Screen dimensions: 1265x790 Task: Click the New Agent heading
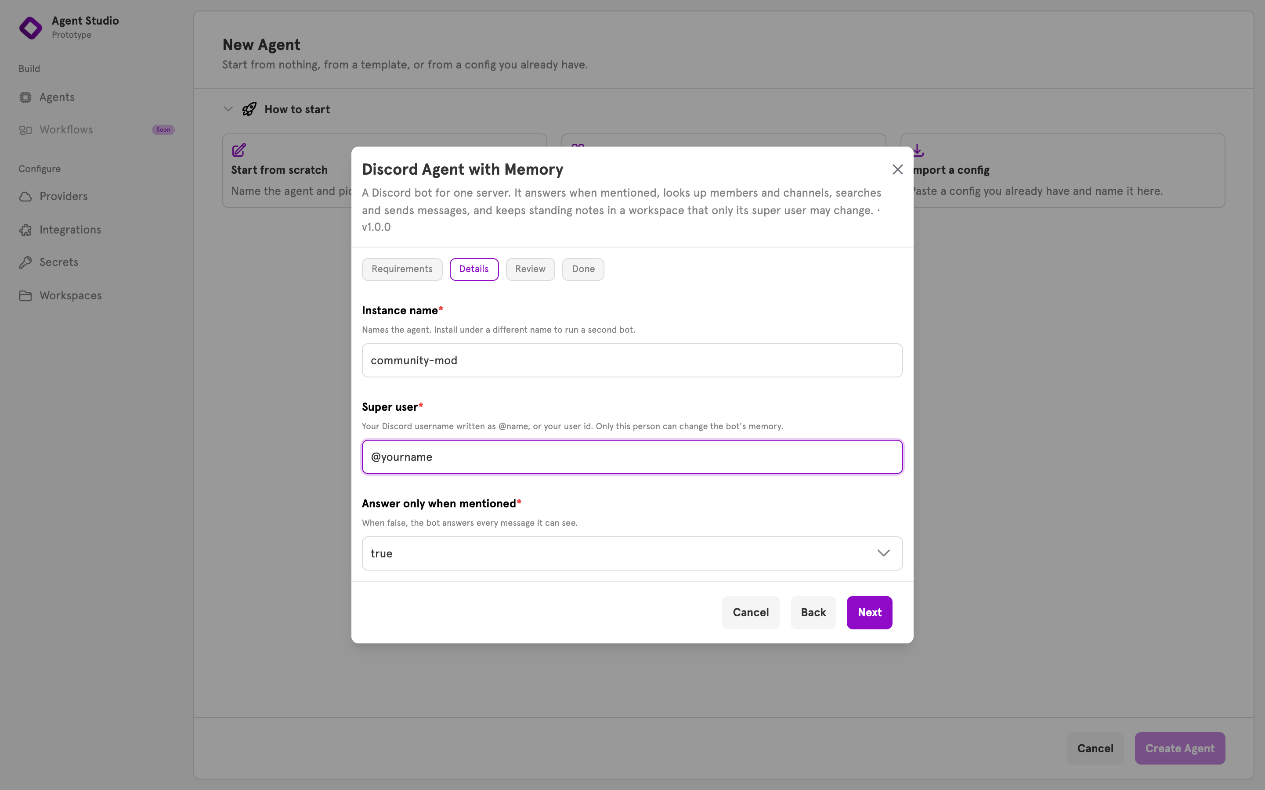tap(261, 45)
